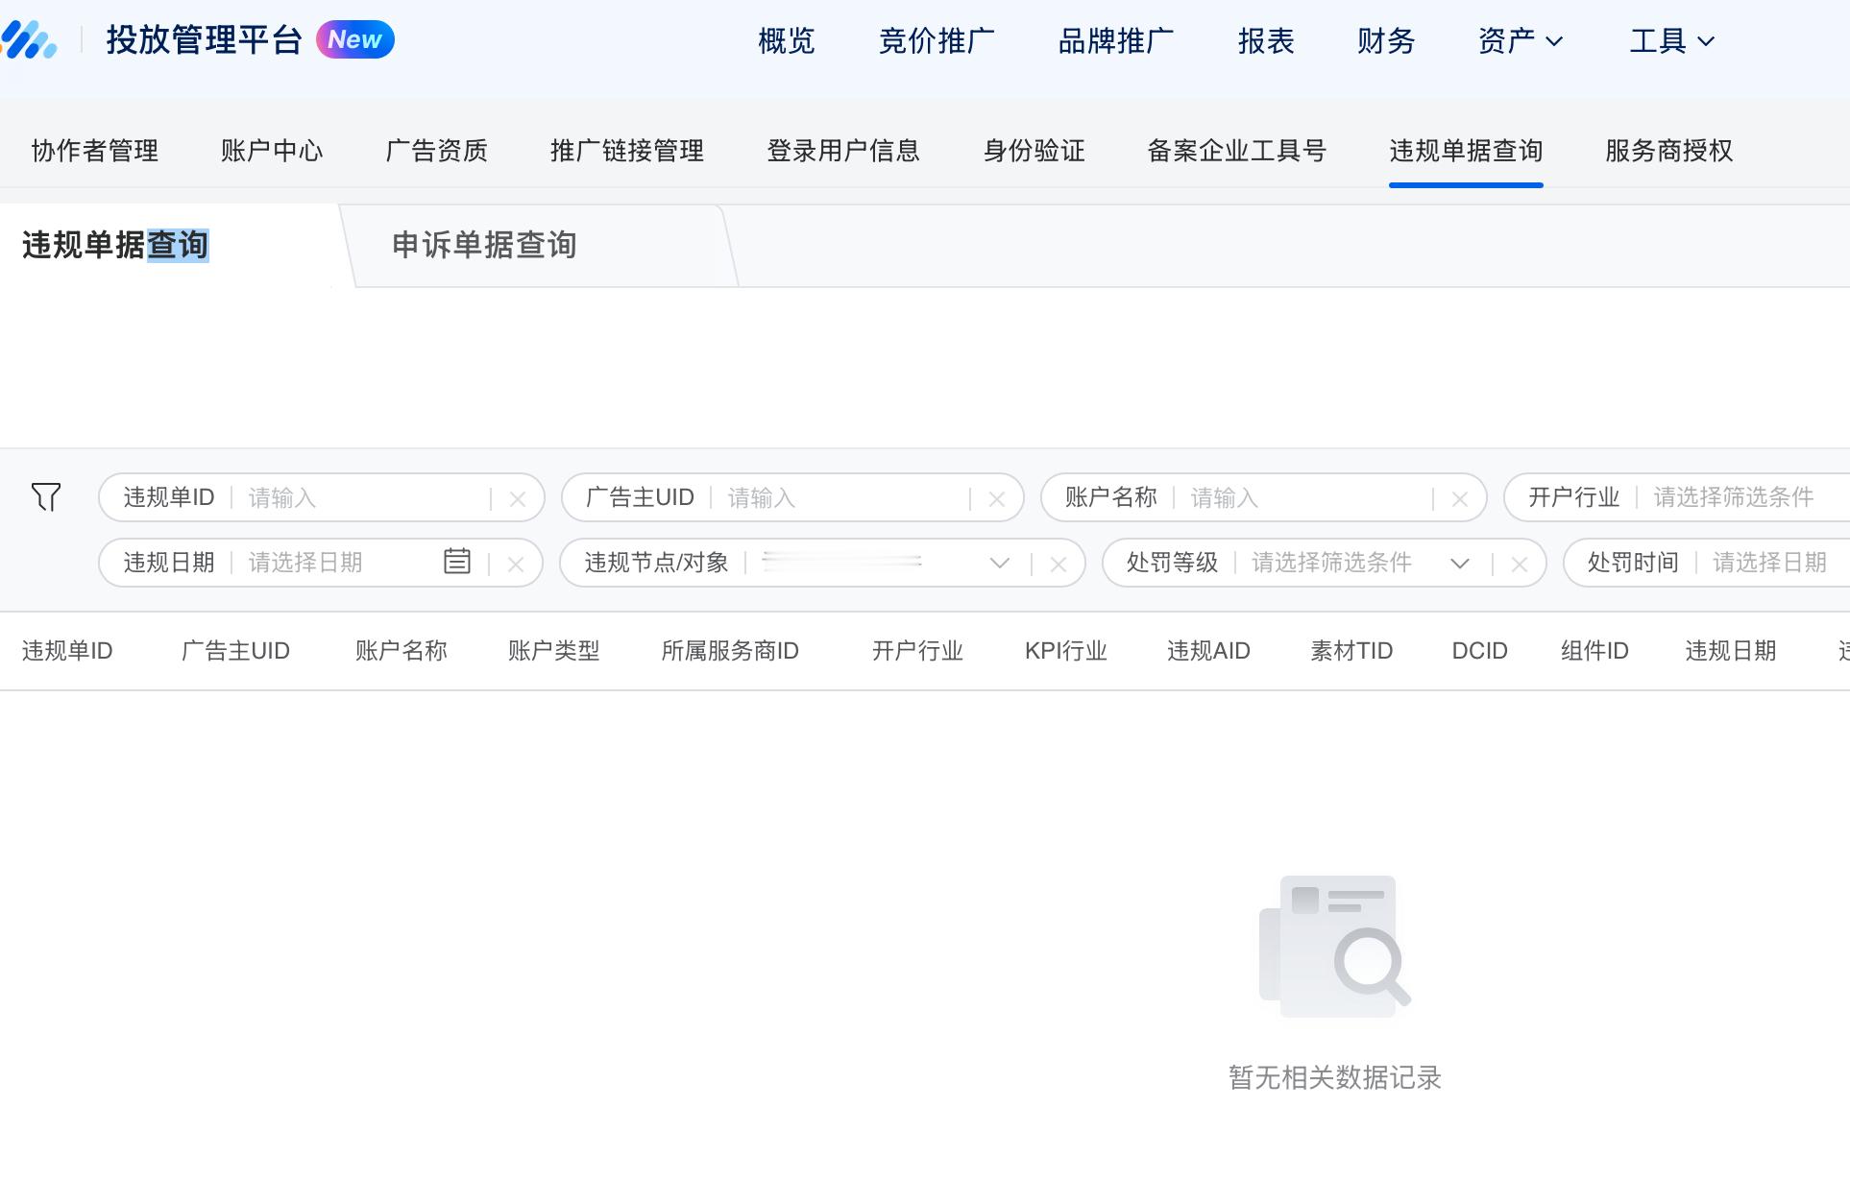Clear the 广告主UID filter with X
The height and width of the screenshot is (1179, 1850).
pos(997,499)
